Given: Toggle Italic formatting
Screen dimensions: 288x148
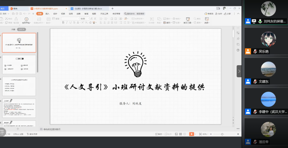Looking at the screenshot, I should click(67, 23).
